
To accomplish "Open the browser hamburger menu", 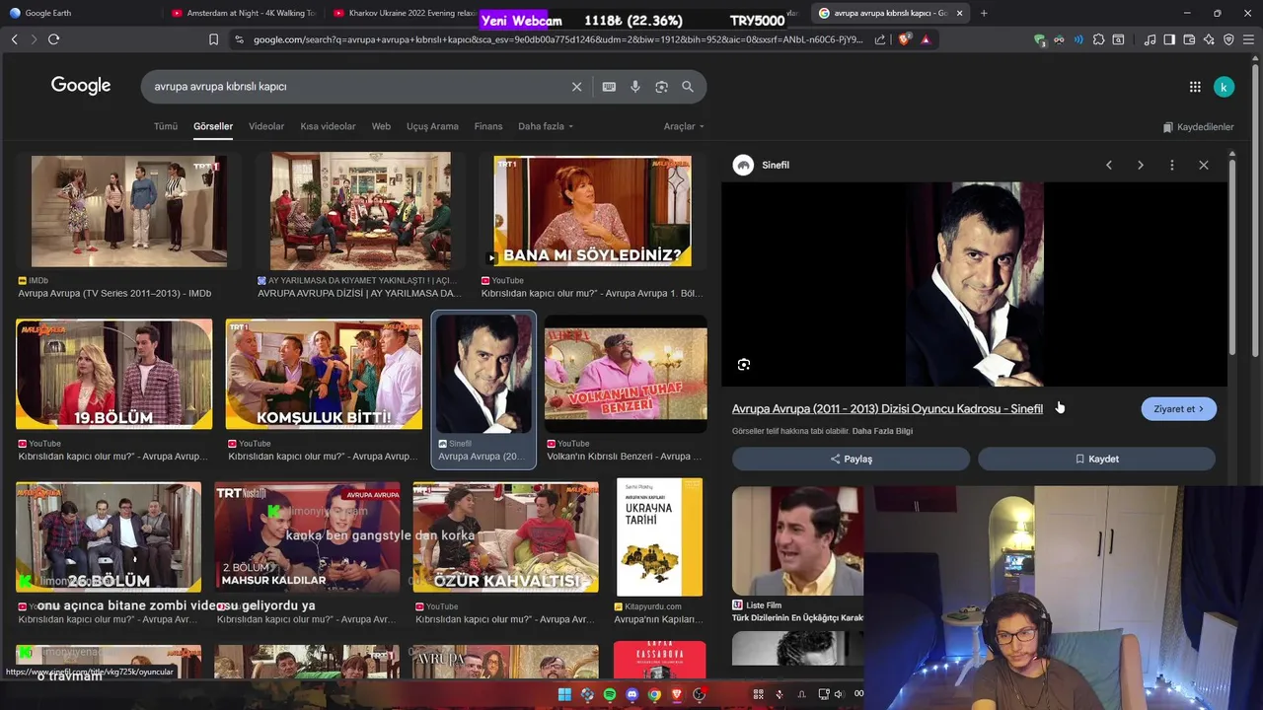I will click(1248, 39).
